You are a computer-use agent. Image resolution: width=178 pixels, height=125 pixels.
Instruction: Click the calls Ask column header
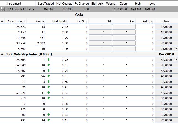[132, 21]
